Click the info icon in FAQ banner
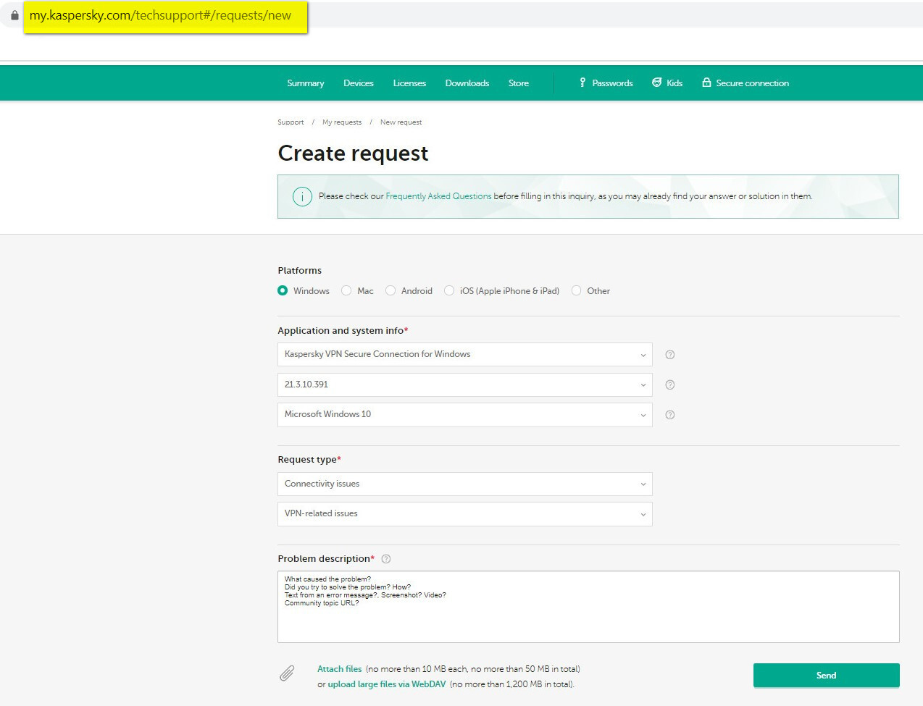 [302, 196]
